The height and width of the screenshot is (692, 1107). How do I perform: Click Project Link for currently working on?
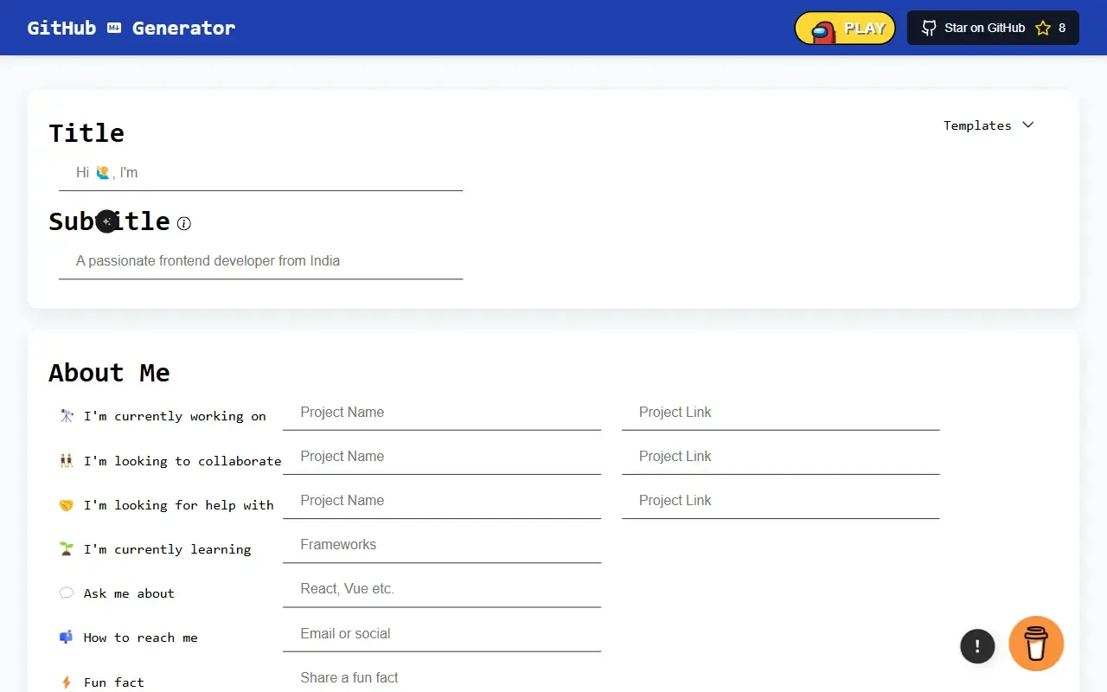[x=780, y=413]
